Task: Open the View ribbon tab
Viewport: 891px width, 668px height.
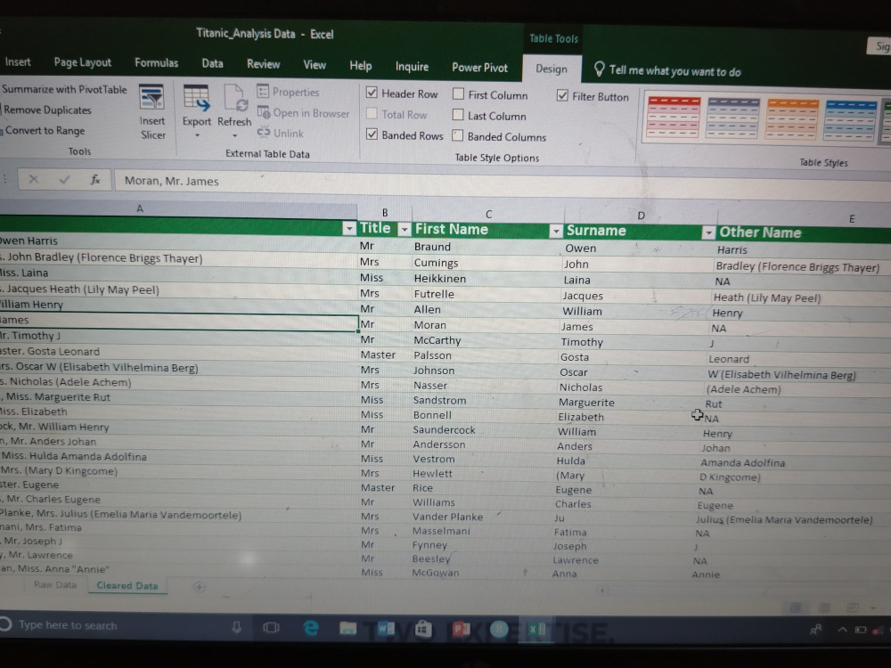Action: 315,65
